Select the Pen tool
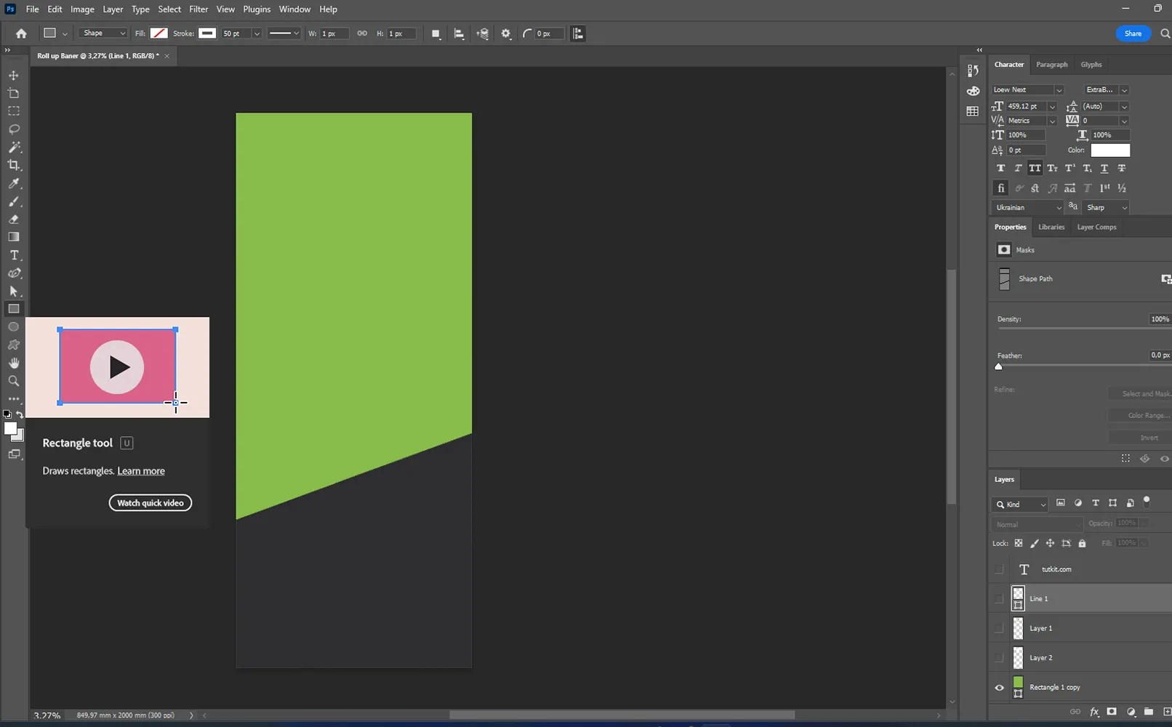 coord(14,273)
